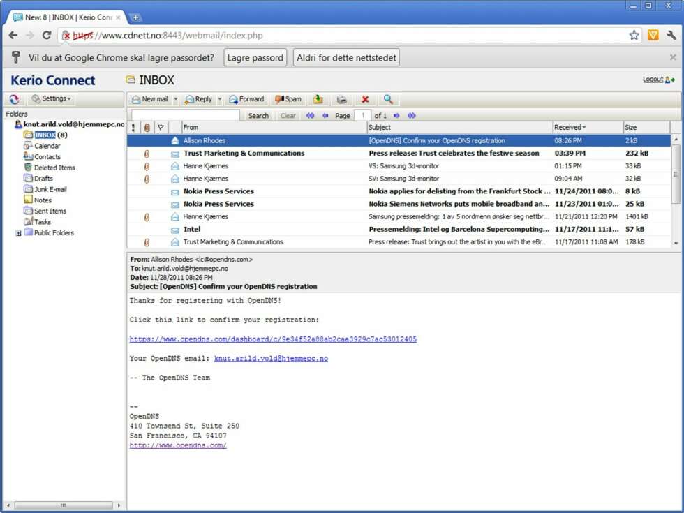Open Chrome wrench menu

(671, 36)
